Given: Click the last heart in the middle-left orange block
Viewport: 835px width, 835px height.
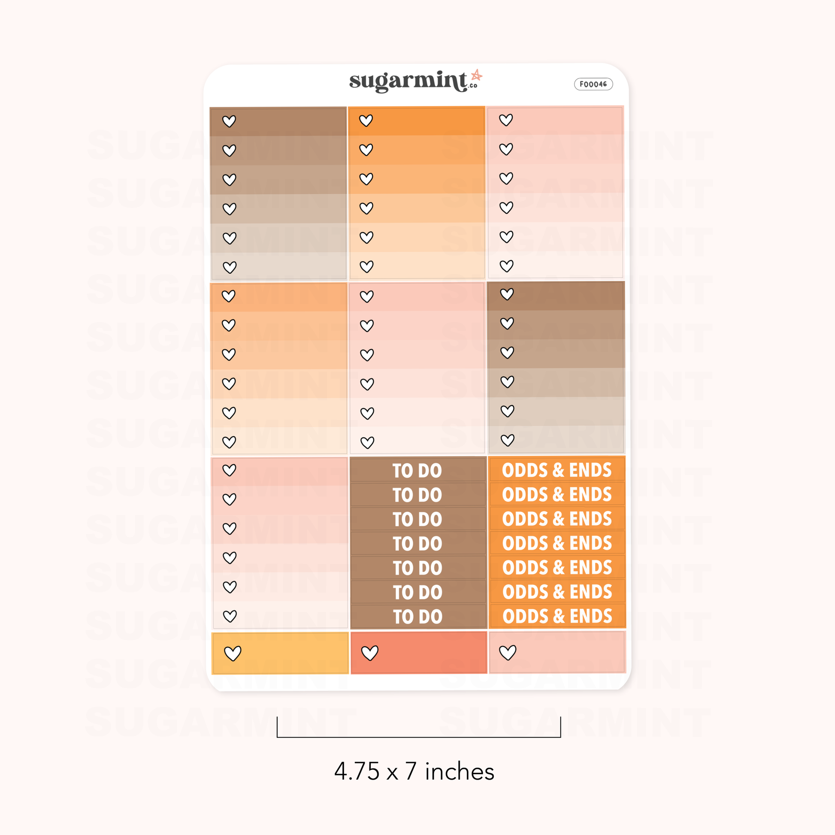Looking at the screenshot, I should click(229, 442).
